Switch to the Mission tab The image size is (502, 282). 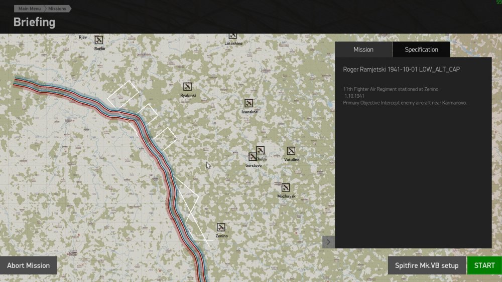point(363,50)
